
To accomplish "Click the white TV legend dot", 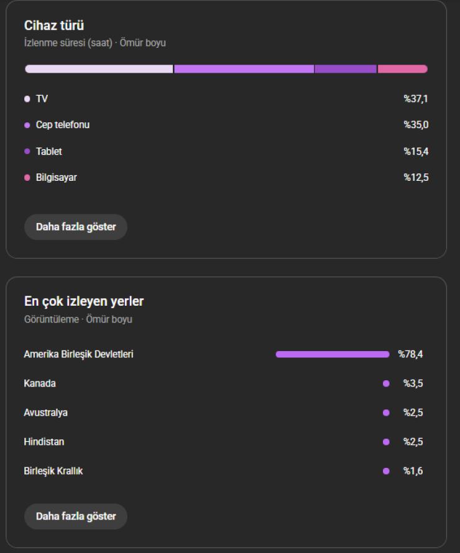I will pos(27,99).
